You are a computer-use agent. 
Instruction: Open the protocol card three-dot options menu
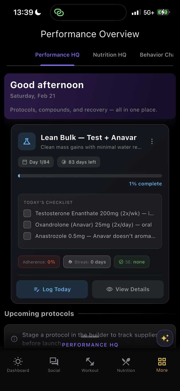click(152, 141)
